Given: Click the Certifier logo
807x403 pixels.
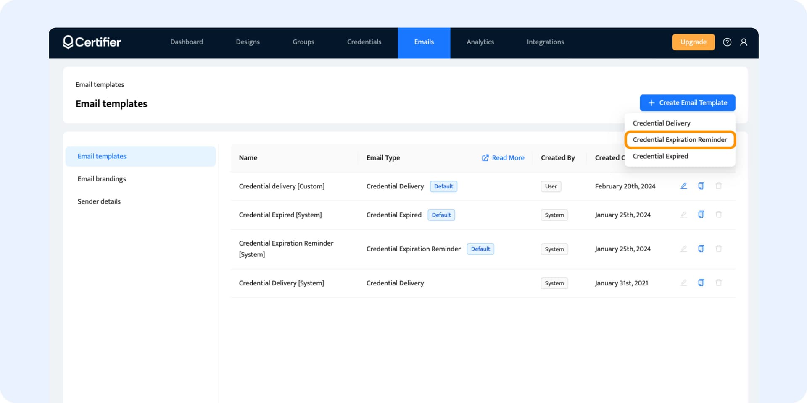Looking at the screenshot, I should click(92, 42).
